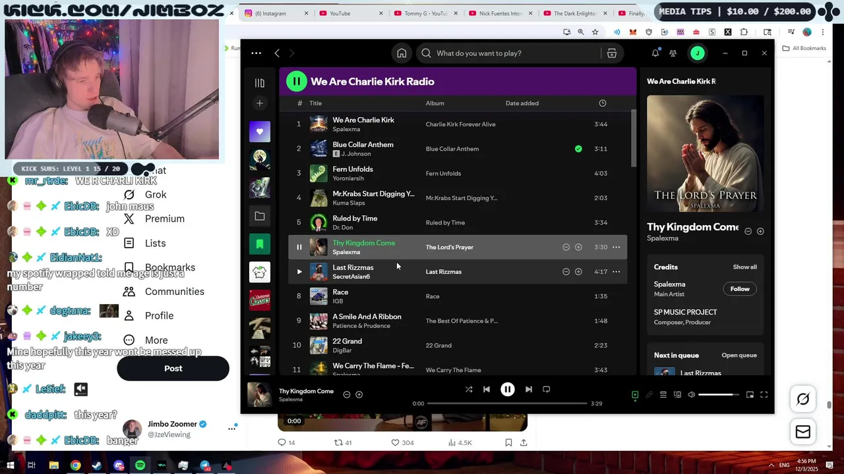Sort tracks by duration clock icon

602,103
